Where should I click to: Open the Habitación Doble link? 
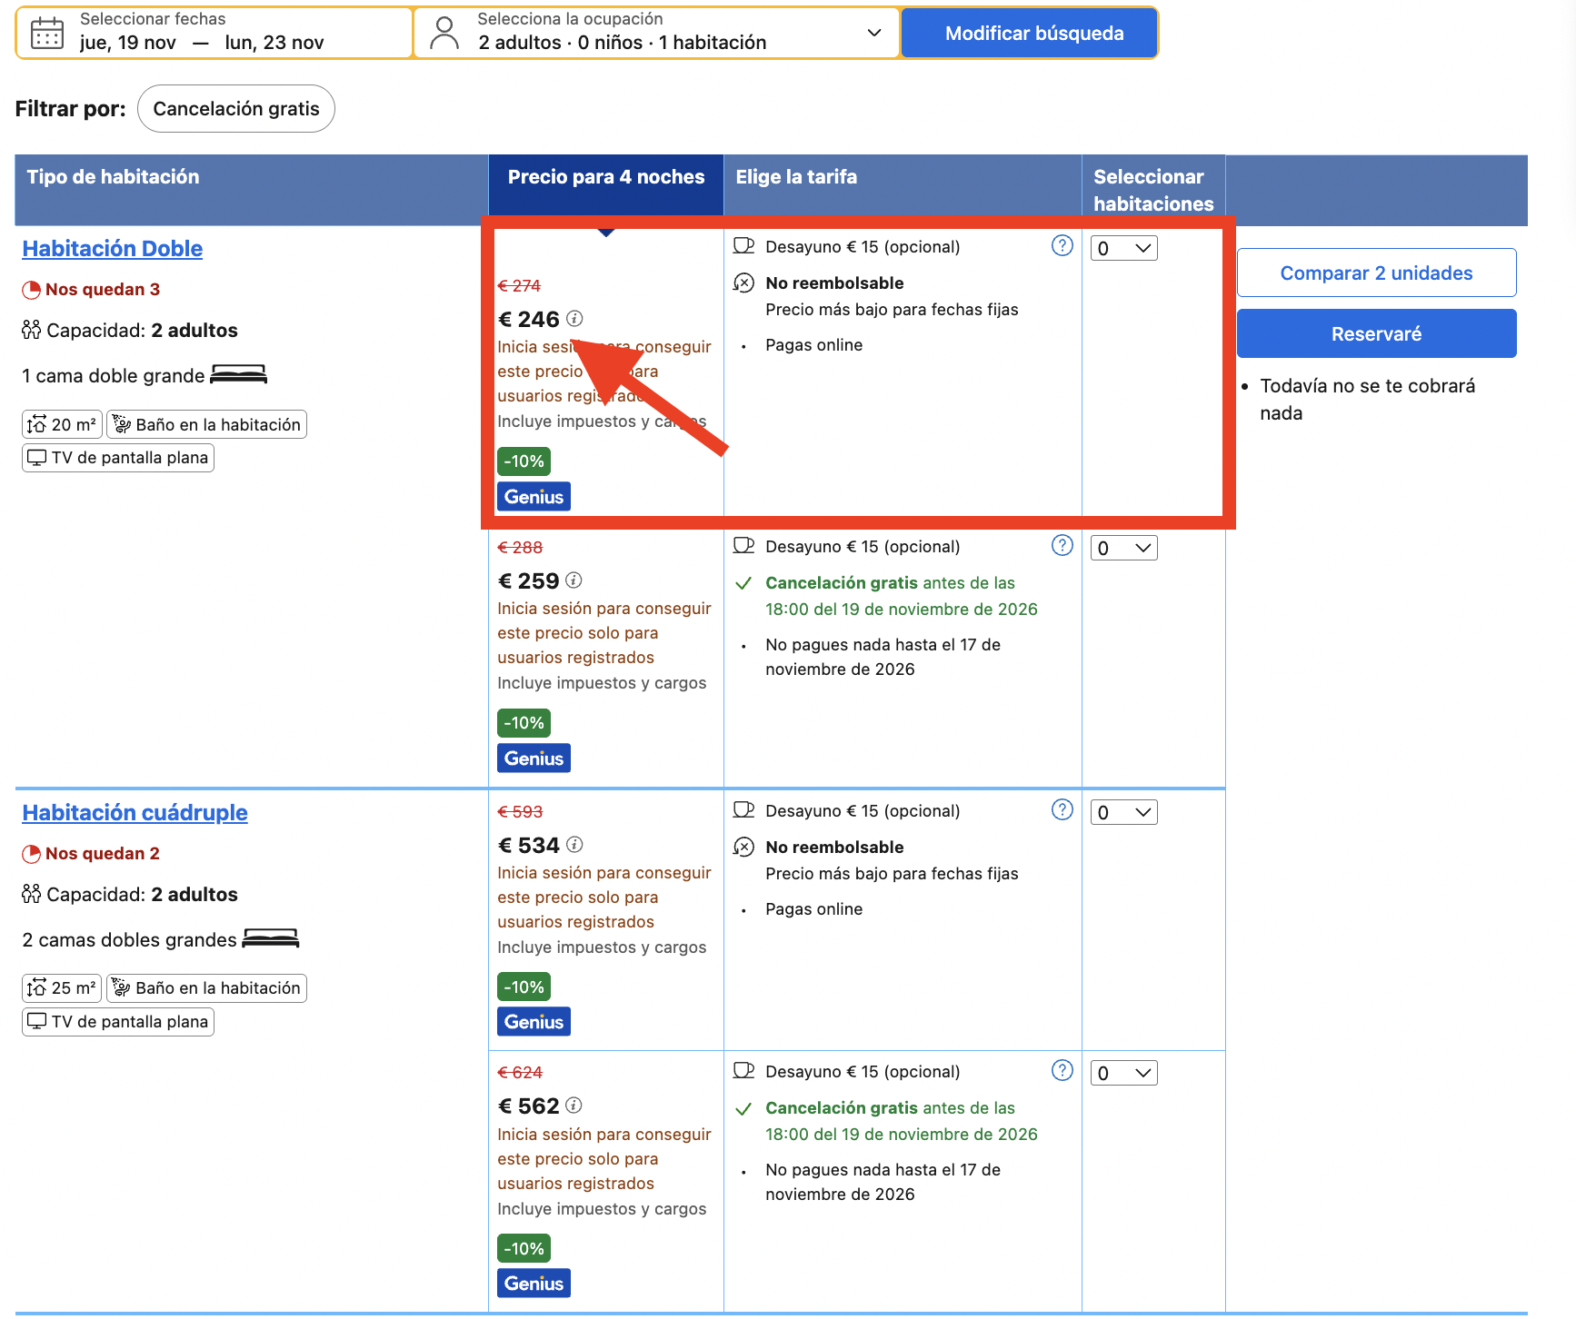113,249
